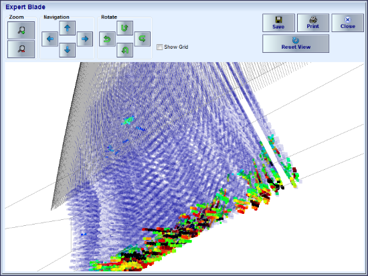Screen dimensions: 368x276
Task: Rotate the model with the right green arrow
Action: click(143, 39)
